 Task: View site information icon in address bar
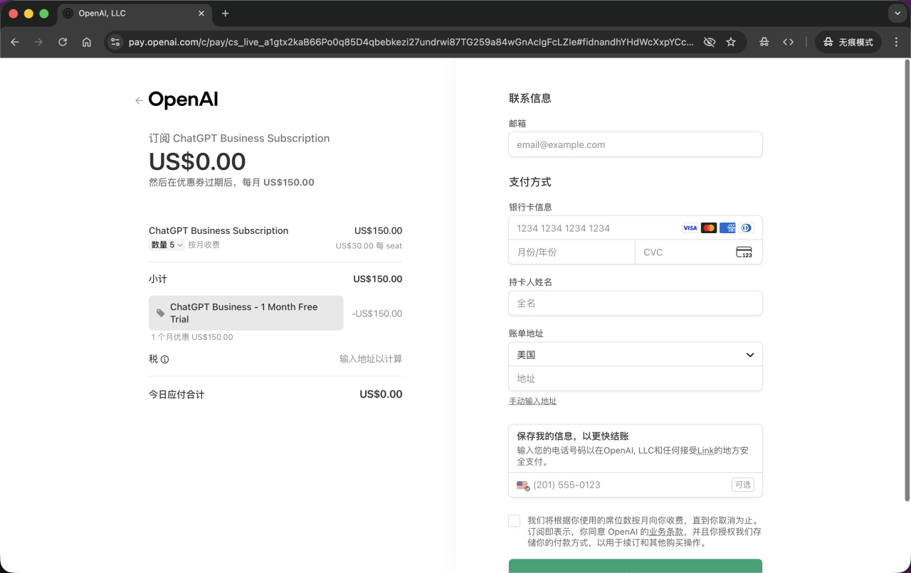[x=116, y=42]
